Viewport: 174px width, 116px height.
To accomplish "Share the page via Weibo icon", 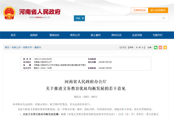I will pos(160,47).
